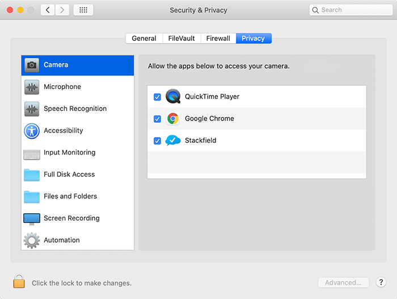Uncheck QuickTime Player camera access
The image size is (397, 299).
(157, 97)
